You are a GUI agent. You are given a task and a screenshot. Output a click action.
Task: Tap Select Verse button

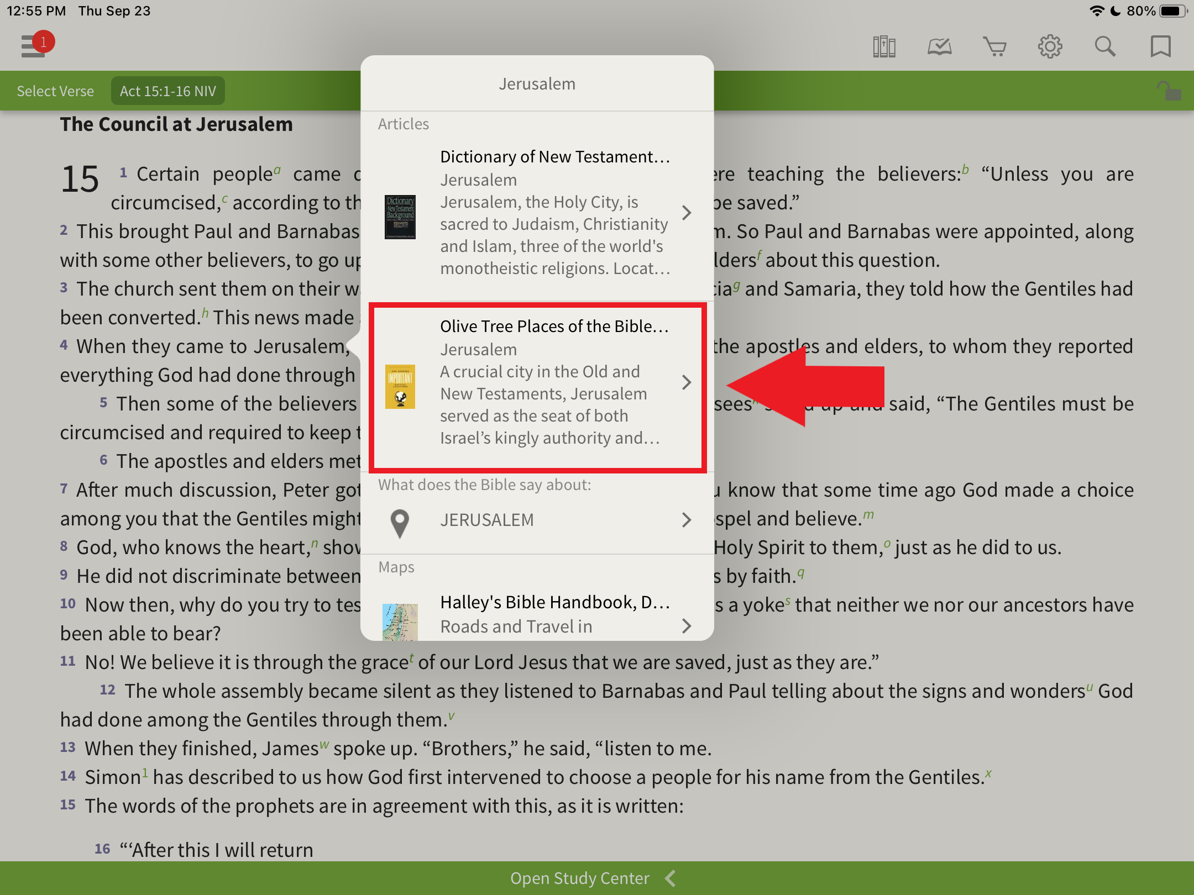[x=55, y=91]
